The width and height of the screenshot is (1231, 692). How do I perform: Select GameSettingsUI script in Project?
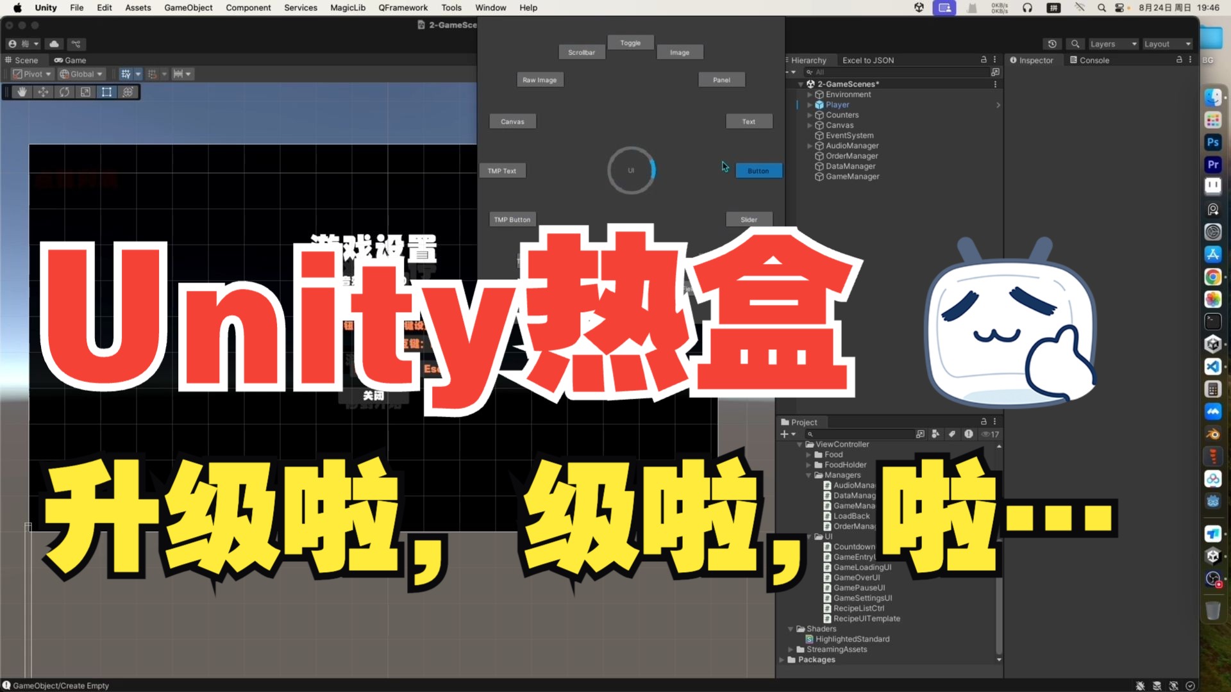(862, 598)
